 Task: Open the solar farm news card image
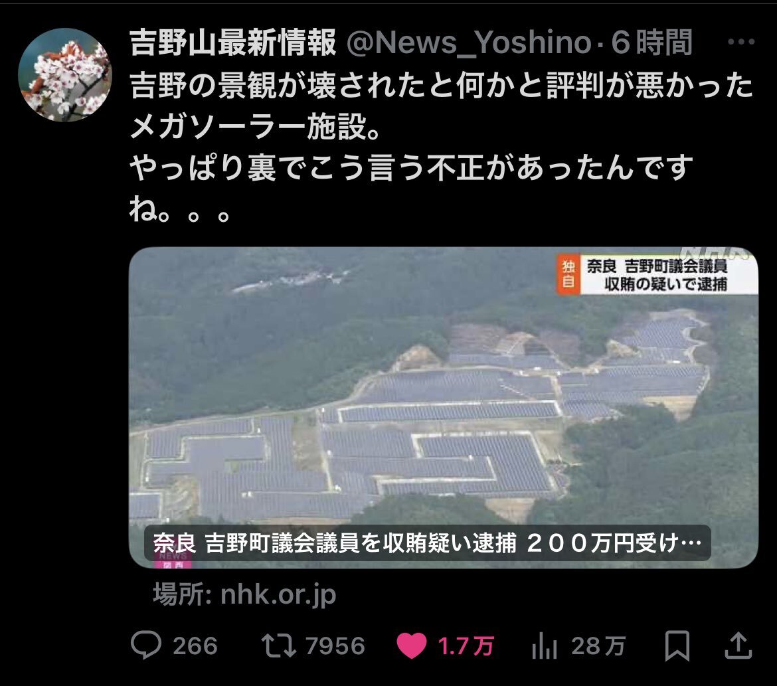click(x=444, y=408)
